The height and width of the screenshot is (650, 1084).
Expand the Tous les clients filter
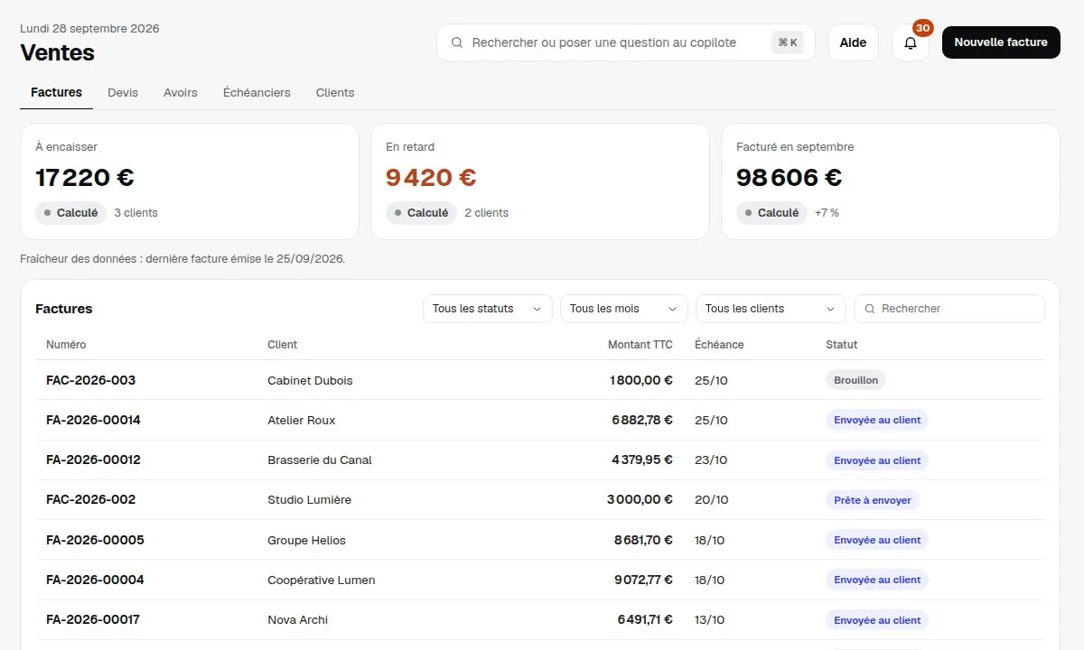pos(771,309)
